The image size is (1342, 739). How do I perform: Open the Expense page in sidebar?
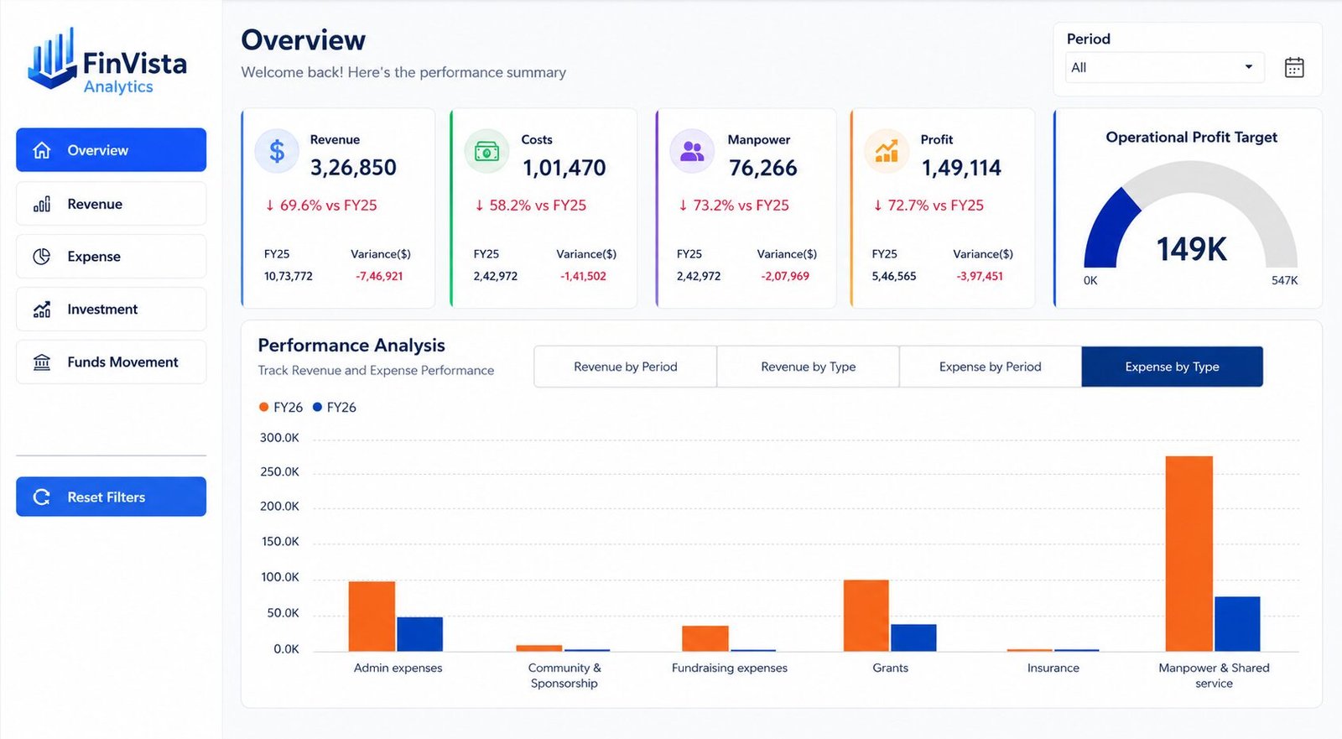[x=111, y=257]
